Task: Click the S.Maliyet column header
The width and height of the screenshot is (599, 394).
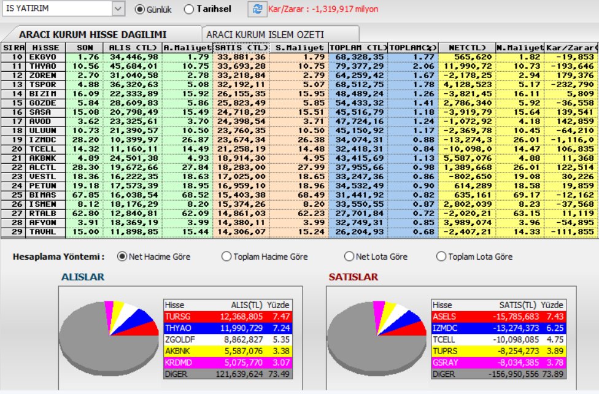Action: pyautogui.click(x=299, y=48)
